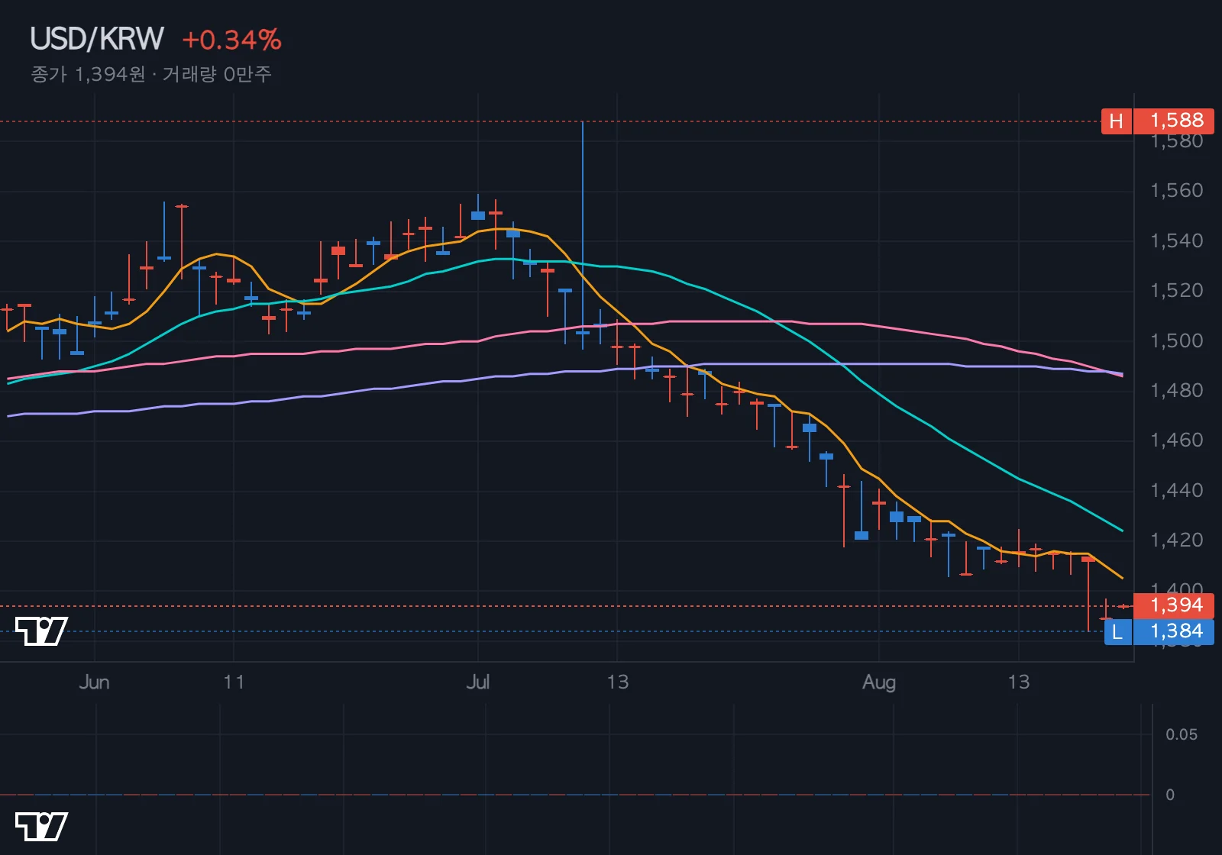Click the Jun date axis label
Screen dimensions: 1222x855
[95, 682]
